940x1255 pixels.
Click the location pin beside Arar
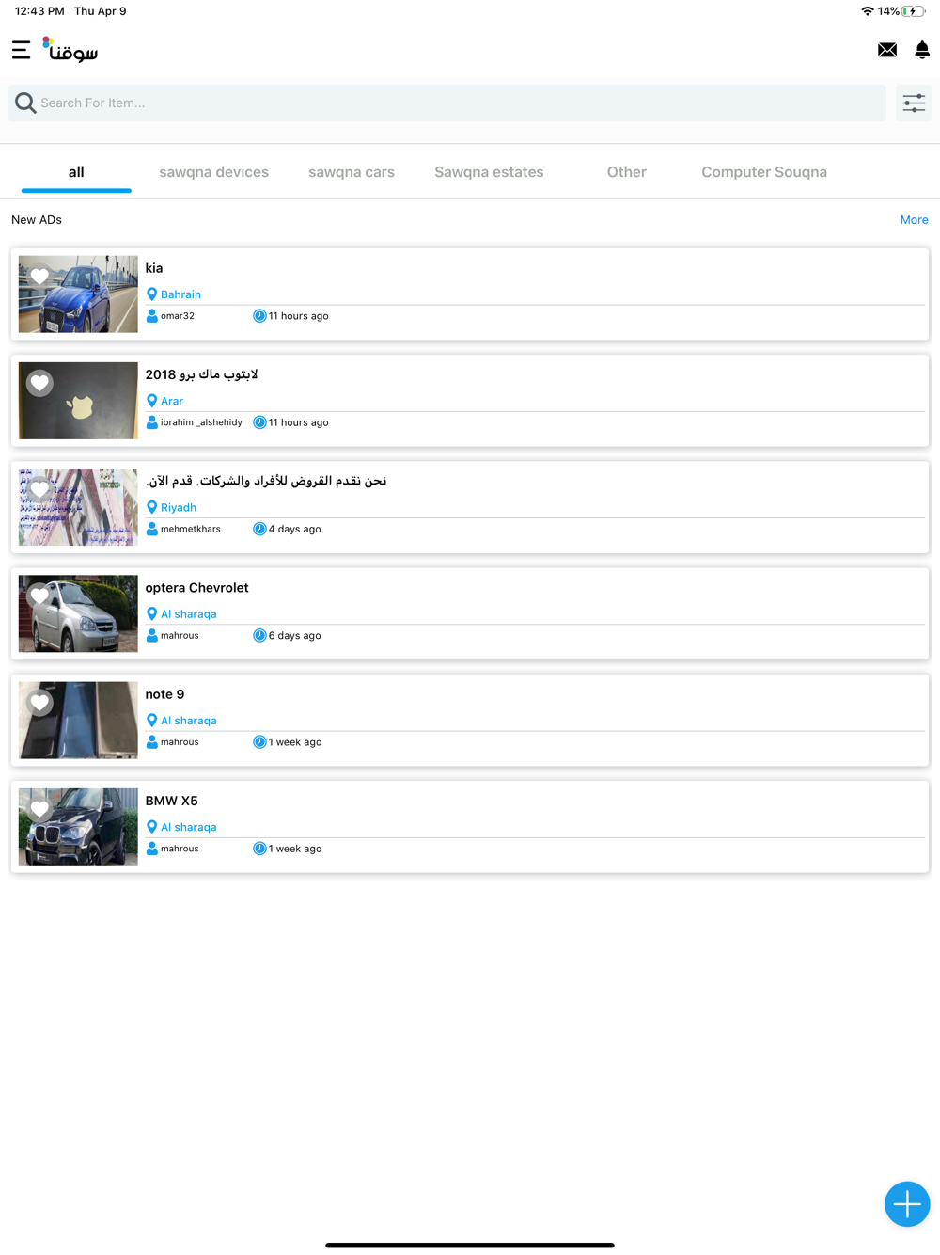pos(151,401)
